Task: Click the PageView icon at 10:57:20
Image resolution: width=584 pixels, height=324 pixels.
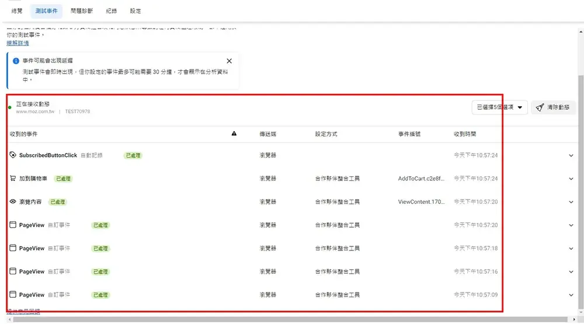Action: click(13, 225)
